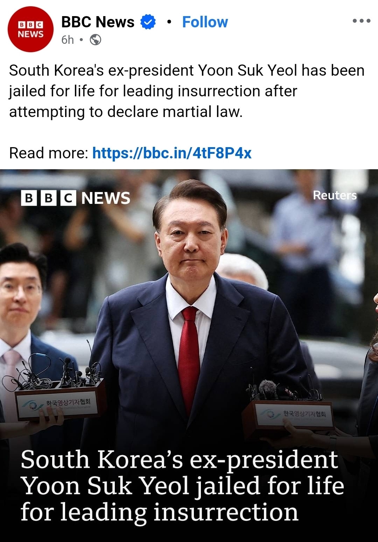Open the BBC News round profile avatar
Image resolution: width=378 pixels, height=542 pixels.
(x=30, y=29)
